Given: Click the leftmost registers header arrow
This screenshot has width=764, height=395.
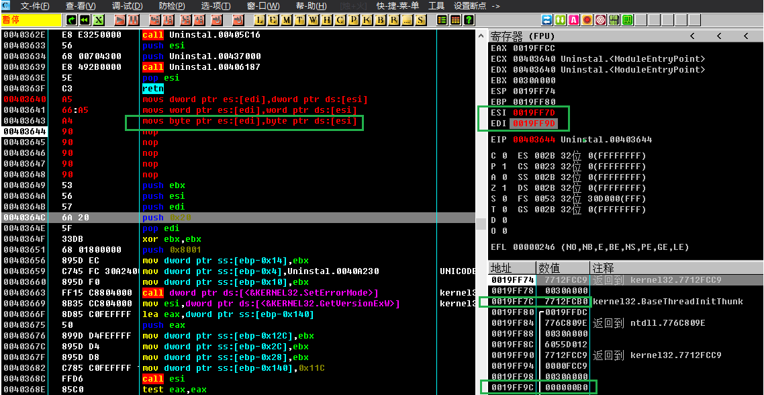Looking at the screenshot, I should pos(692,36).
